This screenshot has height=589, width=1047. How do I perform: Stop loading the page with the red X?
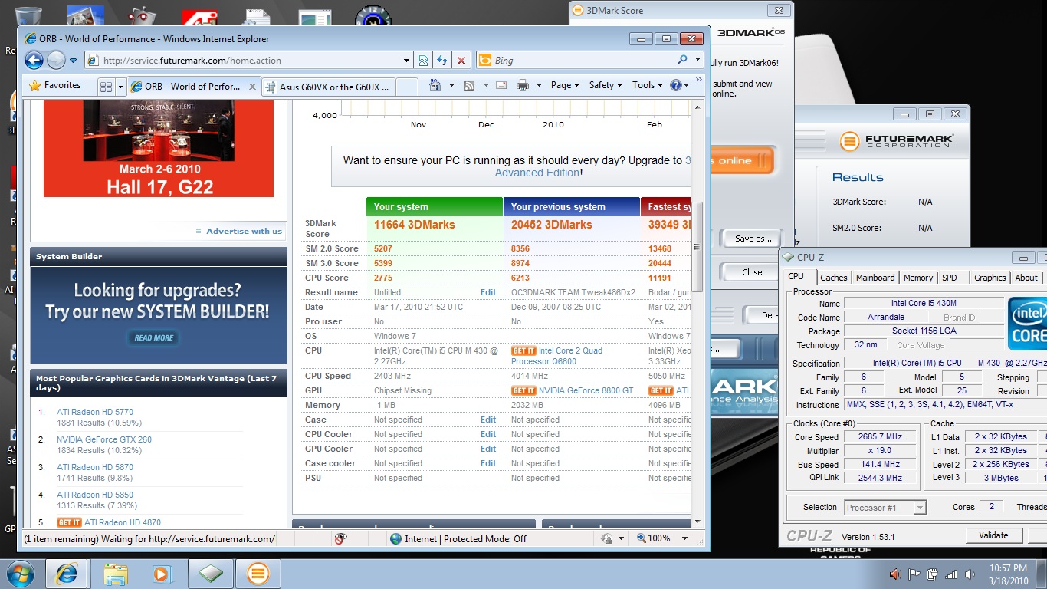click(461, 61)
